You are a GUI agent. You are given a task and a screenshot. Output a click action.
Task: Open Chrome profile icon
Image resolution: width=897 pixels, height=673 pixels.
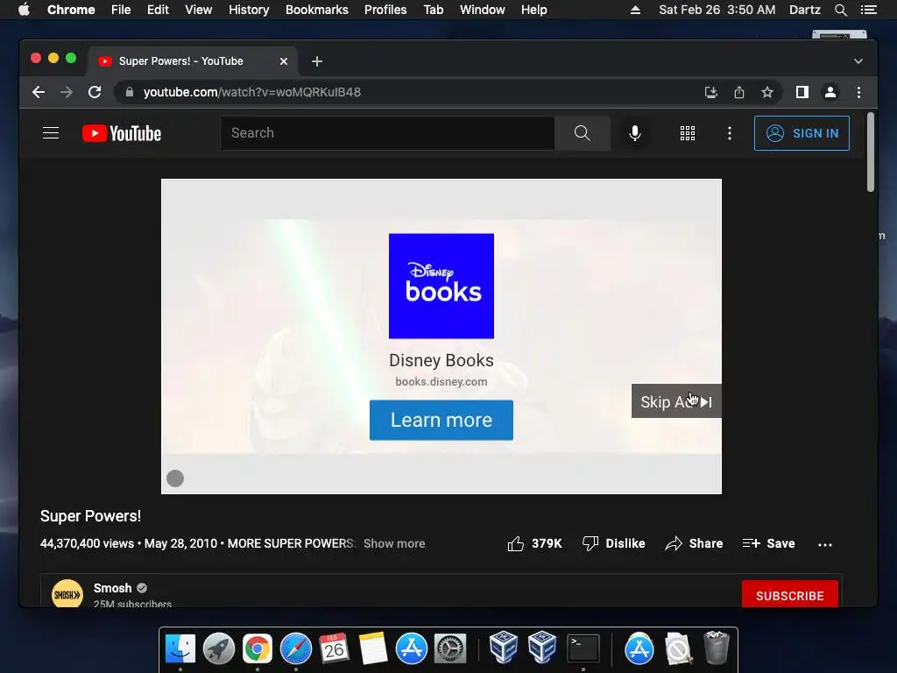click(x=830, y=92)
